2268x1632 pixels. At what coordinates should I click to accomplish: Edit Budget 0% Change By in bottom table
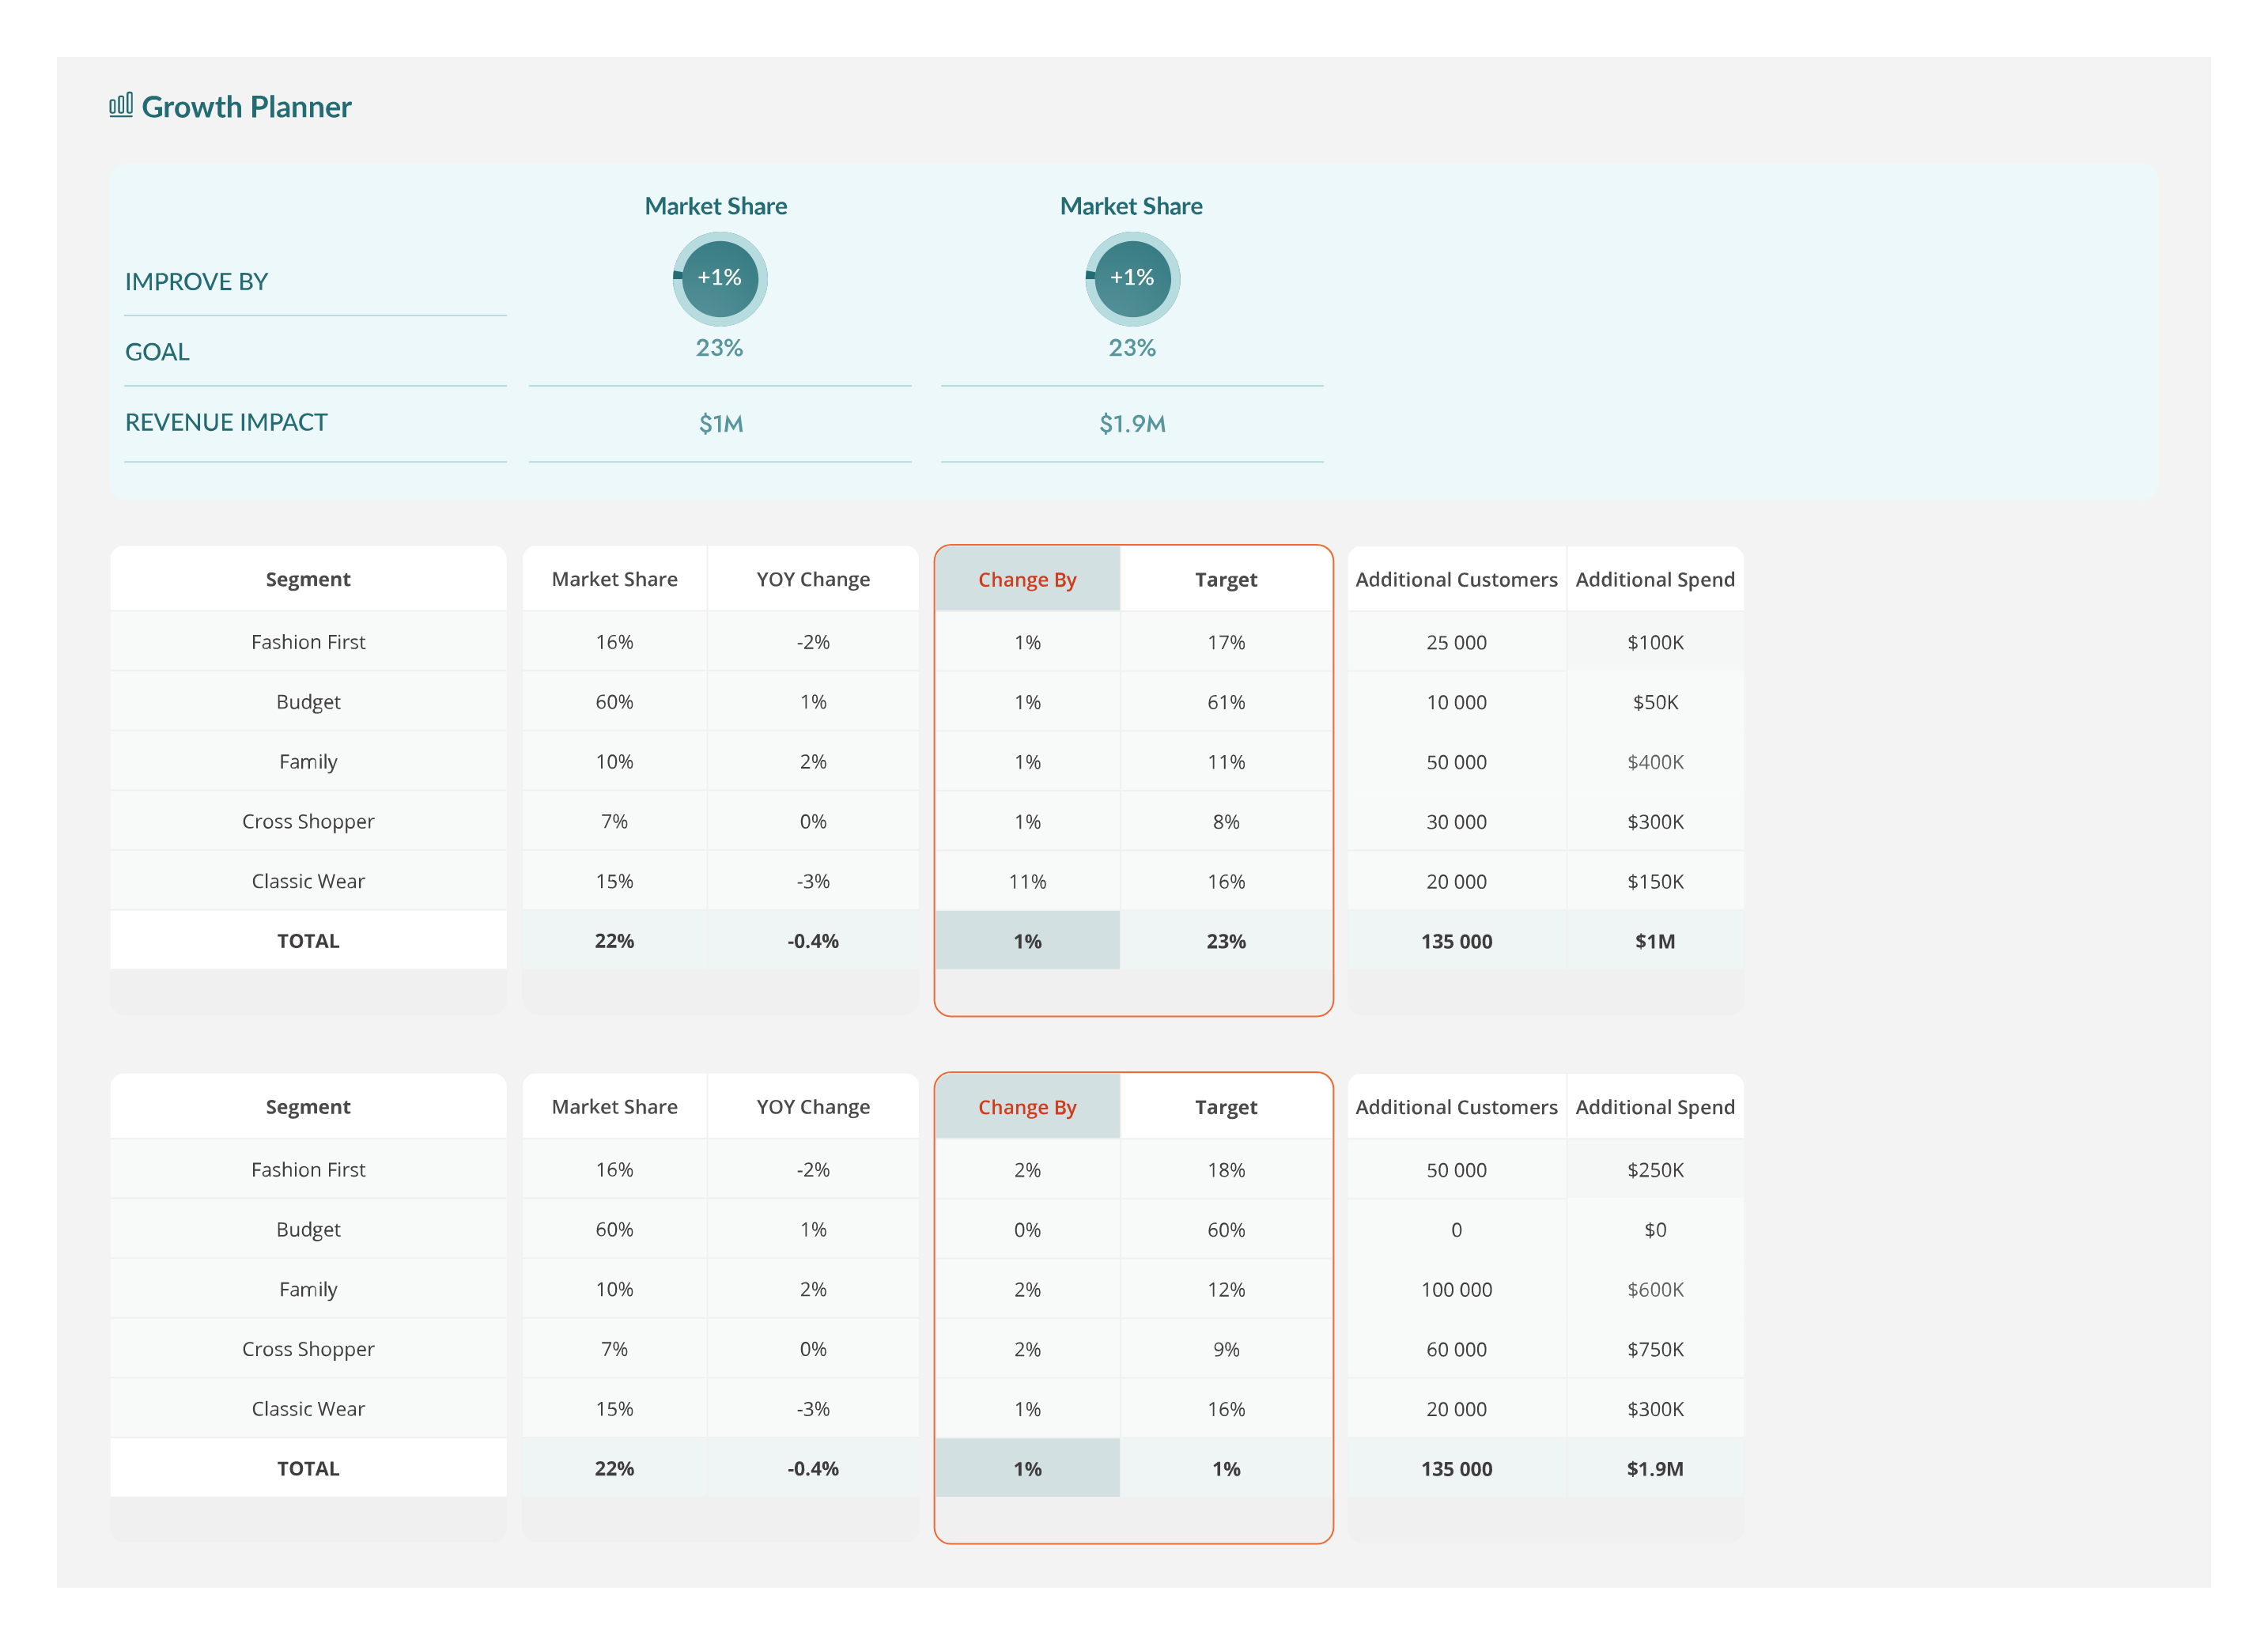[1027, 1229]
